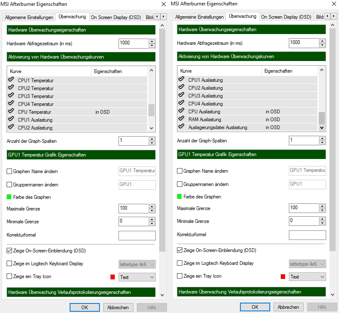Open Allgemeine Einstellungen tab in left window

(x=29, y=17)
